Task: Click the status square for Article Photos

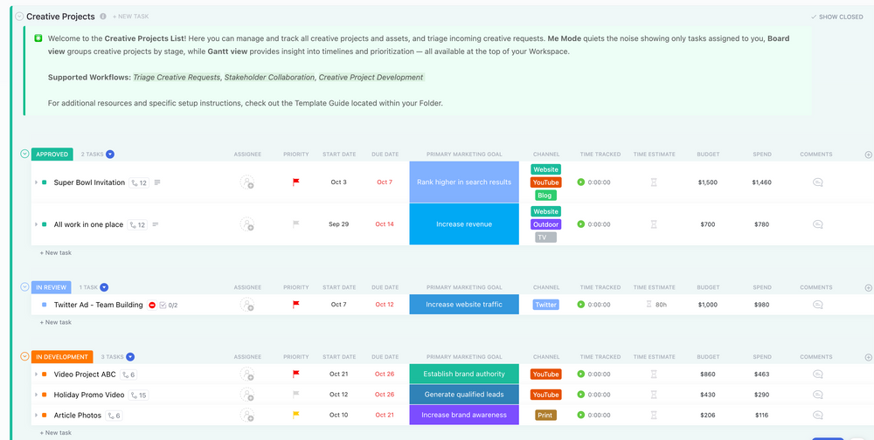Action: click(x=44, y=415)
